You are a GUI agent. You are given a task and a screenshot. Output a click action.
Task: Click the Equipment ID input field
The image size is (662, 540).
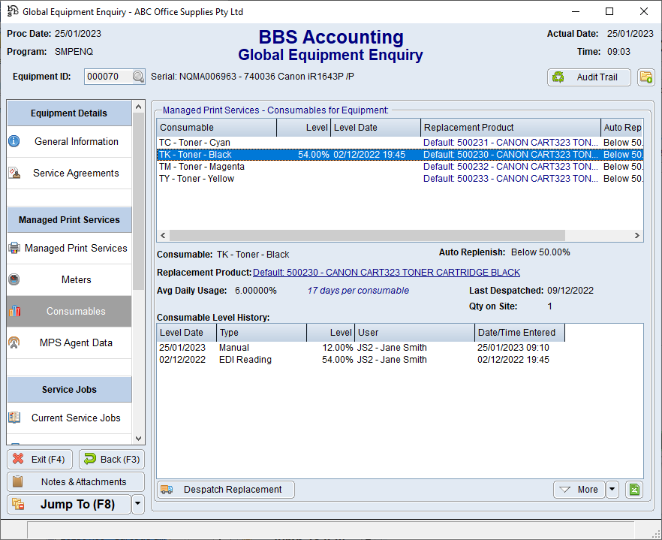coord(107,77)
